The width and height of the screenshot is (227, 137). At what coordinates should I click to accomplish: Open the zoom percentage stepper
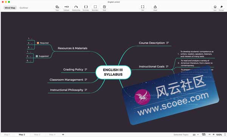click(225, 134)
